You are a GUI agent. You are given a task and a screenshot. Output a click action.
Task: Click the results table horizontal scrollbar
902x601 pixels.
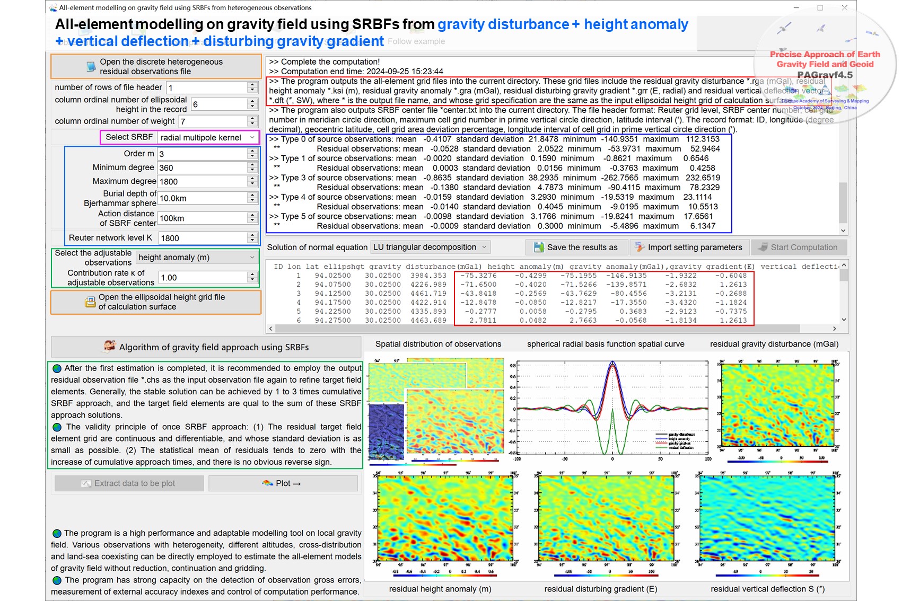coord(551,329)
